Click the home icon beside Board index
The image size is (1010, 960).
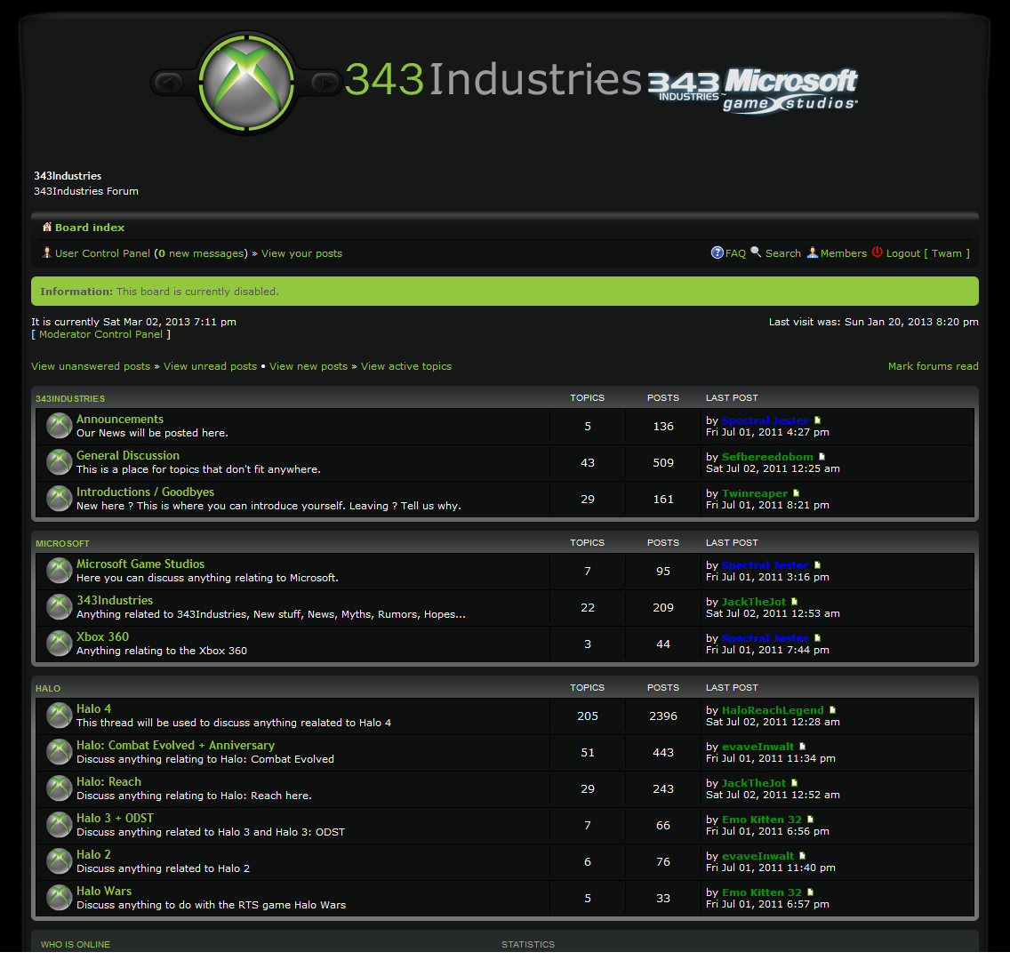pyautogui.click(x=47, y=228)
